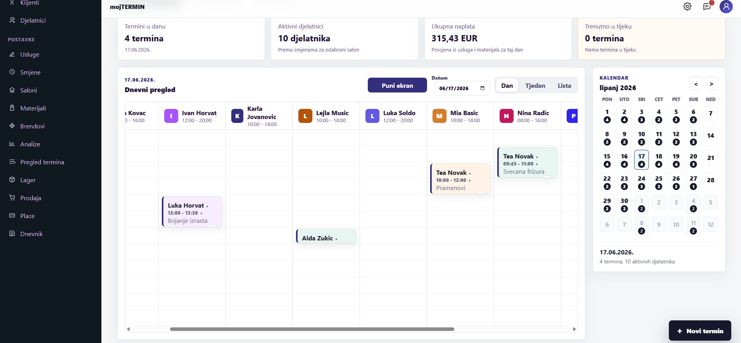The width and height of the screenshot is (741, 343).
Task: Open the settings gear icon
Action: (687, 7)
